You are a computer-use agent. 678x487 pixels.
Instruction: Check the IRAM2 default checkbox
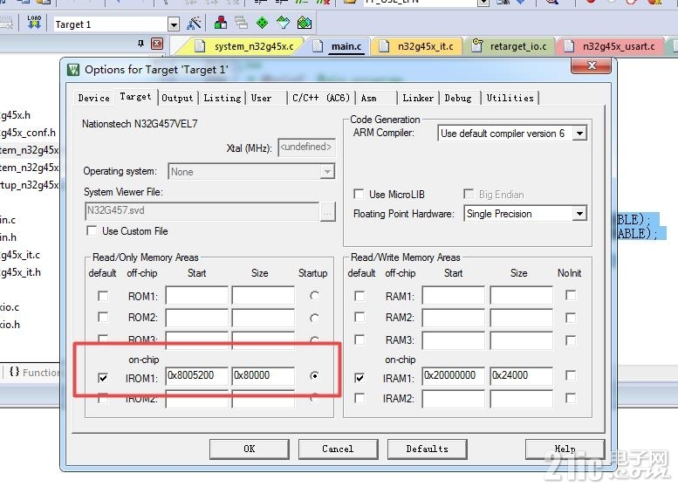pos(360,398)
